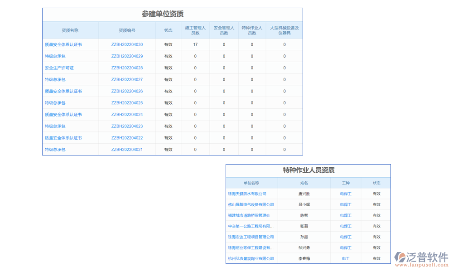This screenshot has width=453, height=272.
Task: Open the 珠海天健防水有限公司 company link
Action: 247,194
